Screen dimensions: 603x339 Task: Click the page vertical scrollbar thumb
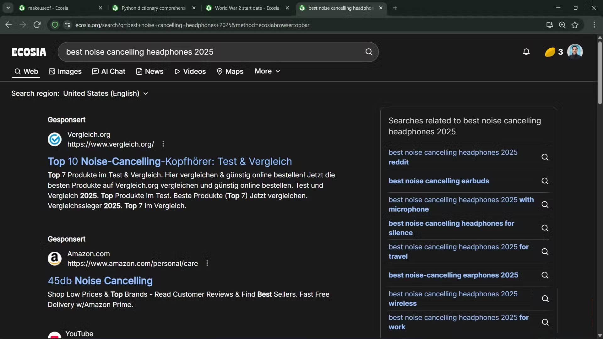[x=600, y=72]
